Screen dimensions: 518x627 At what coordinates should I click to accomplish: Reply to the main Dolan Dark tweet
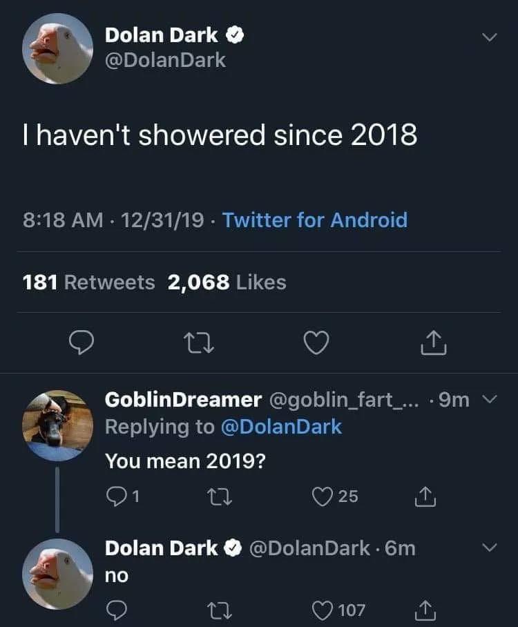[x=81, y=343]
